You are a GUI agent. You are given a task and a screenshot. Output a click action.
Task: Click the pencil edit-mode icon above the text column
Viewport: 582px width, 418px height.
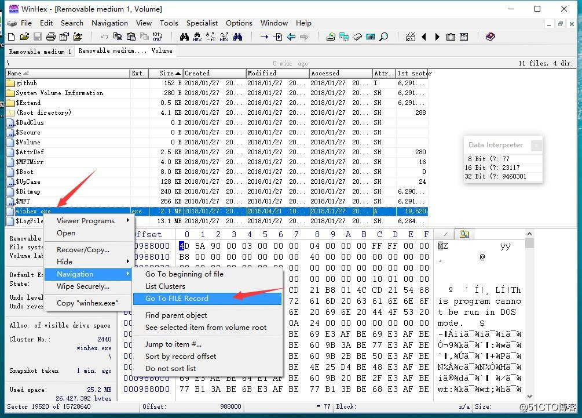point(445,234)
